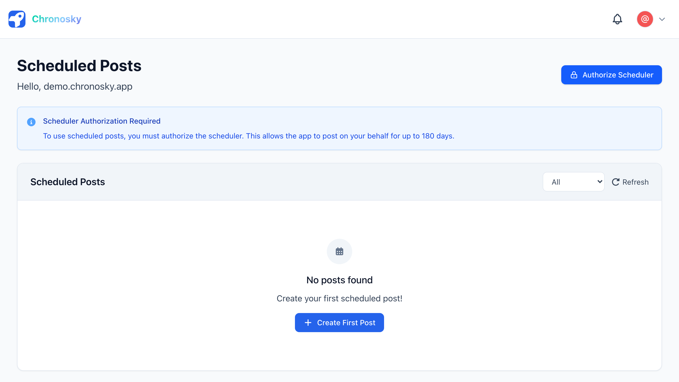The height and width of the screenshot is (382, 679).
Task: Click the blue info icon in banner
Action: (31, 122)
